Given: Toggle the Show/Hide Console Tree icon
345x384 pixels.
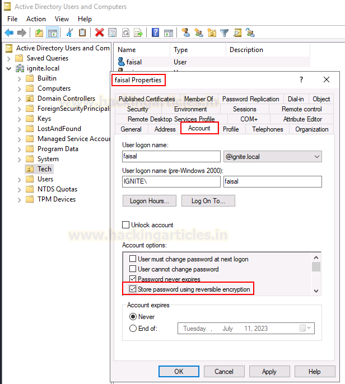Looking at the screenshot, I should [x=53, y=32].
